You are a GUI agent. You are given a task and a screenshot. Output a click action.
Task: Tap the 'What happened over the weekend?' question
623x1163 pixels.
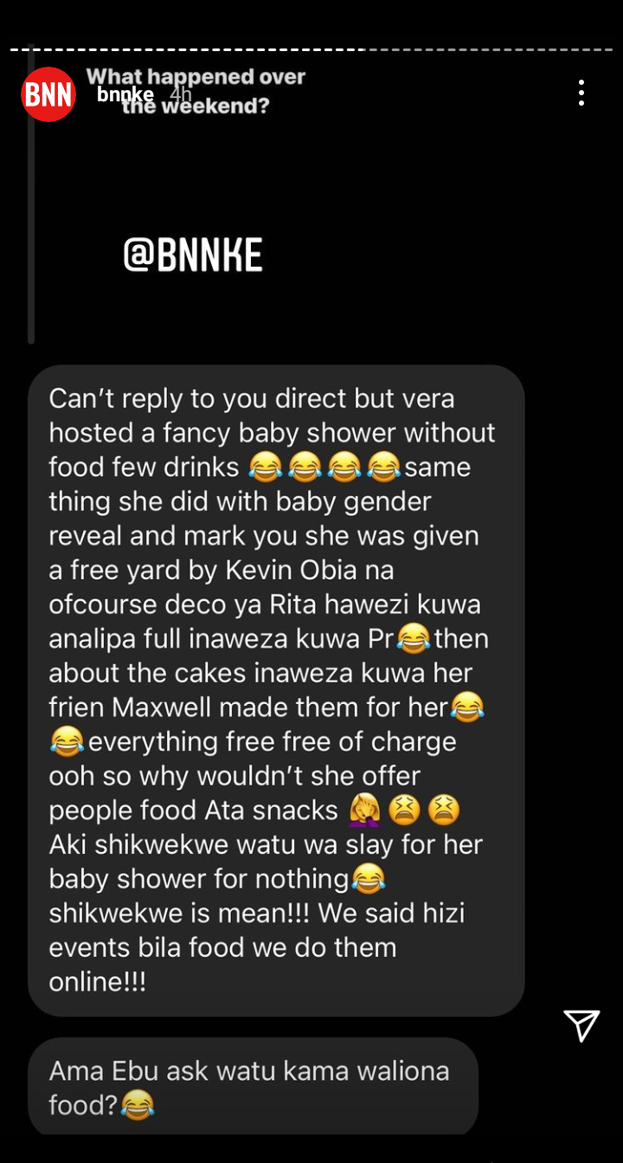(x=196, y=91)
